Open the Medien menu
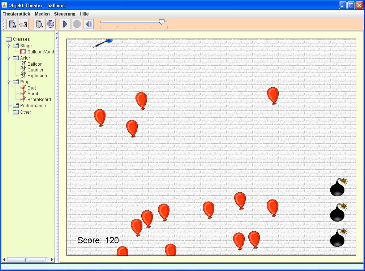Image resolution: width=365 pixels, height=271 pixels. click(x=42, y=14)
